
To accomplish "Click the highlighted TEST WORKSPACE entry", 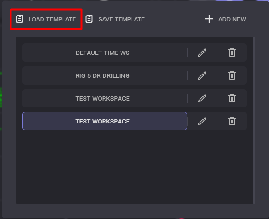I will (x=105, y=121).
